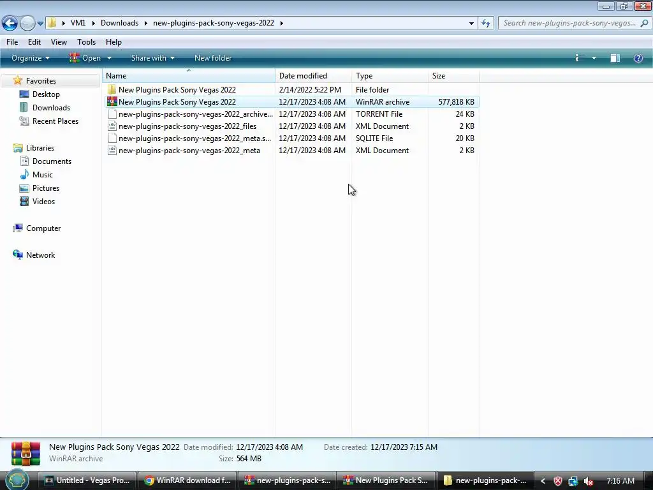This screenshot has height=490, width=653.
Task: Sort by the Type column header
Action: pyautogui.click(x=390, y=76)
